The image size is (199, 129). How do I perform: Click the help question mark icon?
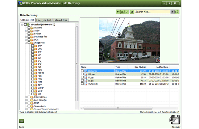tap(126, 12)
